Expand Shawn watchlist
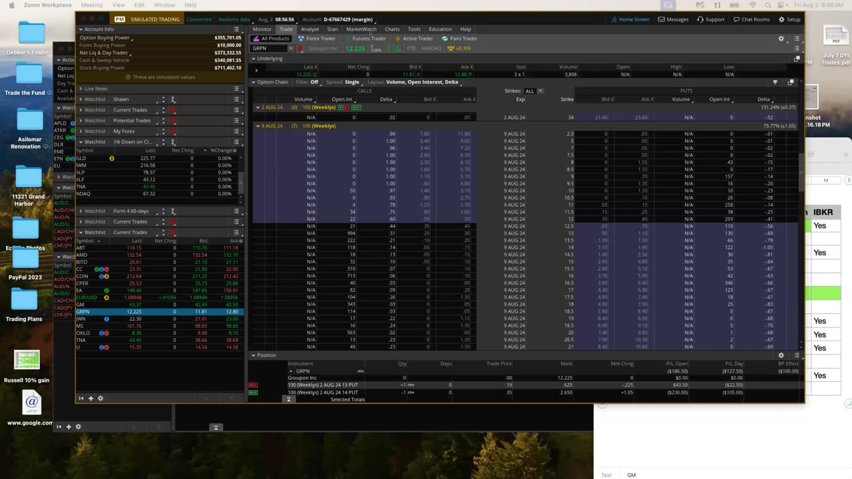 pos(81,99)
